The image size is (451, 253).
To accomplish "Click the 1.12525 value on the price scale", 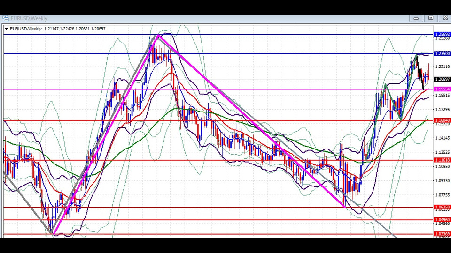I will click(443, 152).
